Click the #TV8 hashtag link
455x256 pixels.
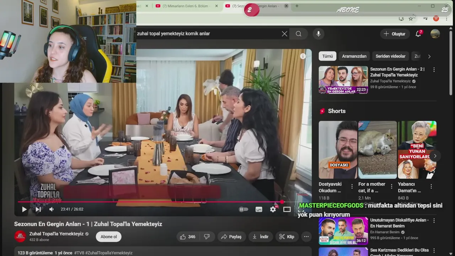[79, 253]
